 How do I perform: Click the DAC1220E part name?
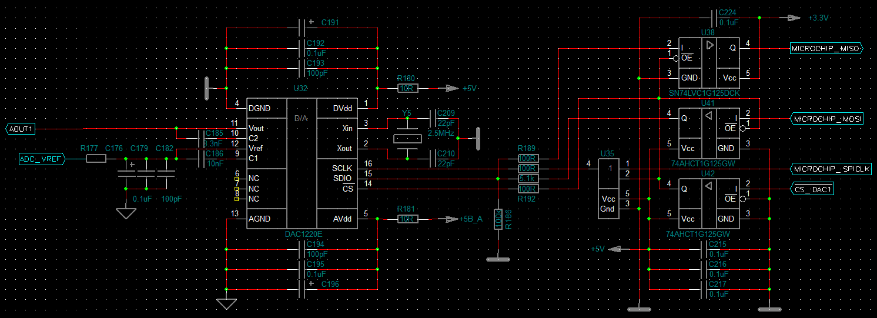click(x=304, y=234)
